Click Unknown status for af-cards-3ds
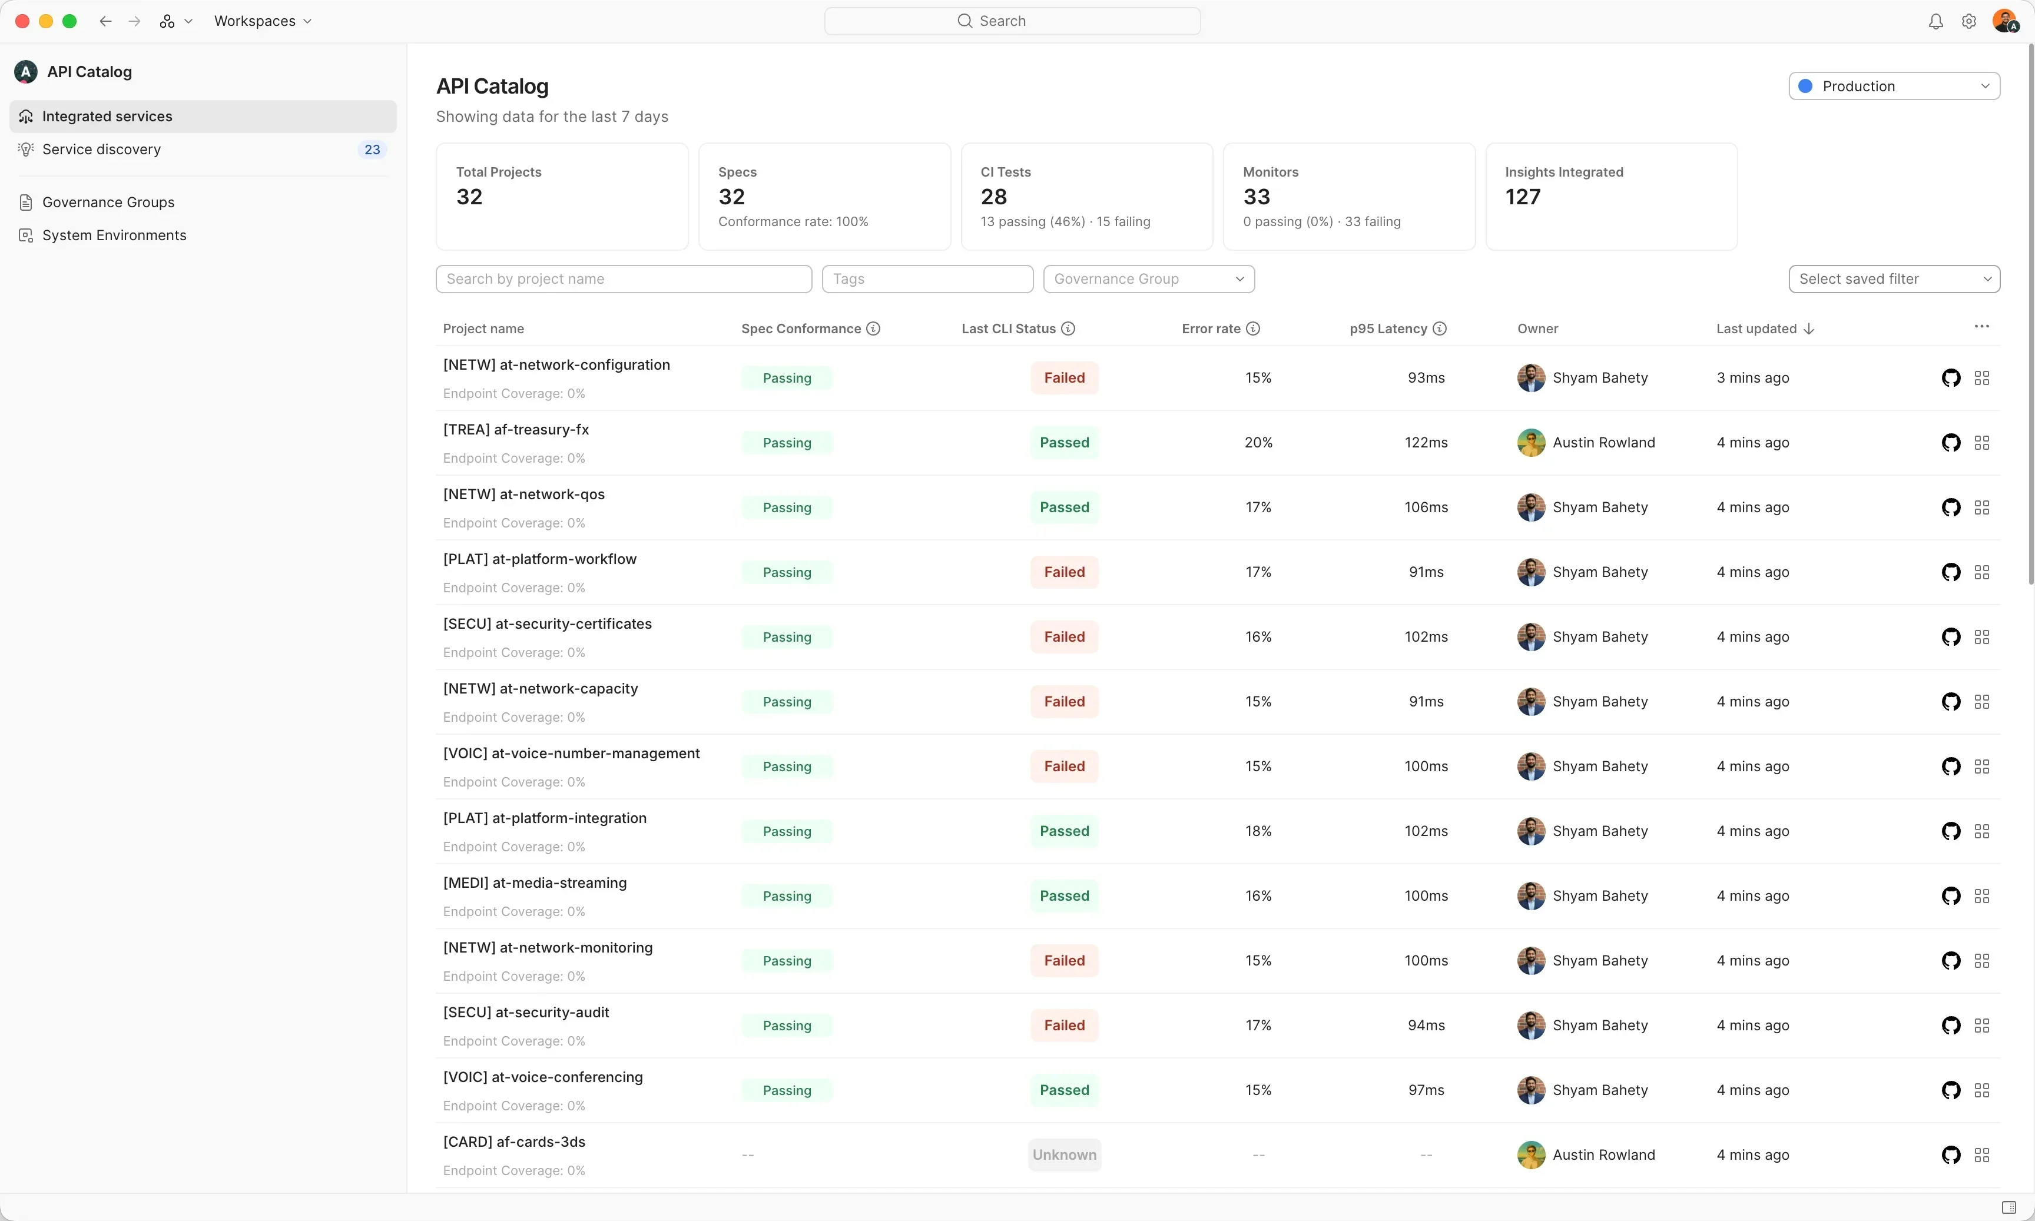Image resolution: width=2035 pixels, height=1221 pixels. [1064, 1155]
